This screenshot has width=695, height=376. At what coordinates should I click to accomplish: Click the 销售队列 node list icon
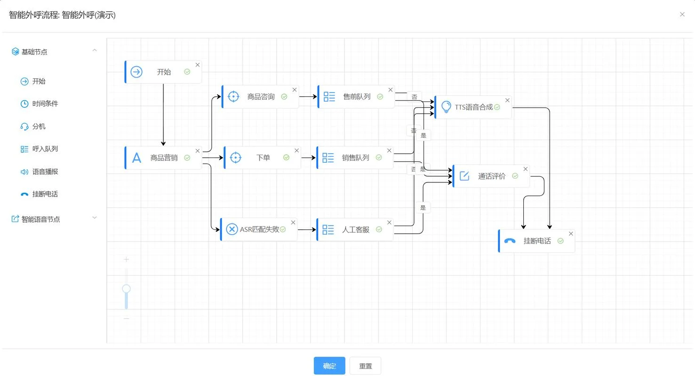pos(328,157)
